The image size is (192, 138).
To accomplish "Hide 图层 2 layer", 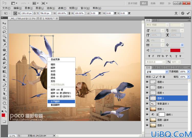I will [x=147, y=109].
